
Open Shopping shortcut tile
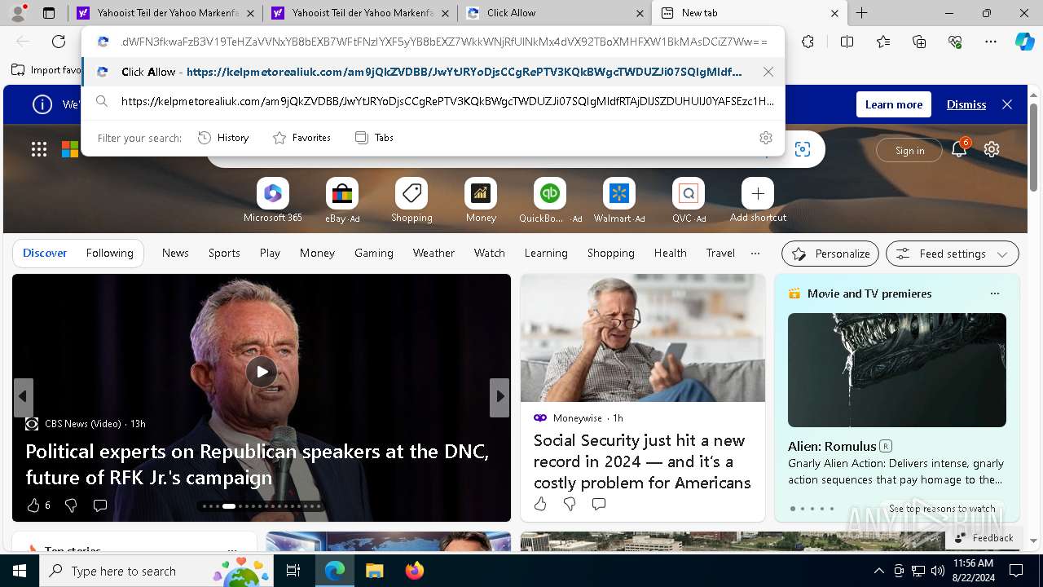pos(411,201)
